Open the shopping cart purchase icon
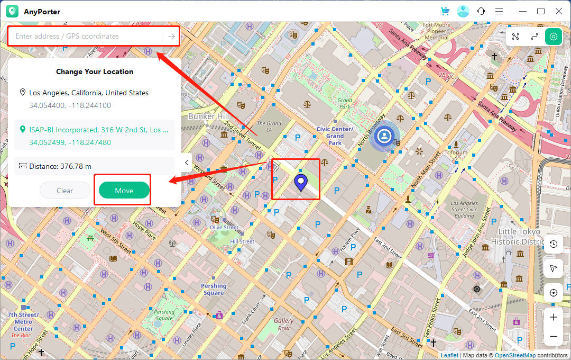This screenshot has height=360, width=571. pos(445,11)
